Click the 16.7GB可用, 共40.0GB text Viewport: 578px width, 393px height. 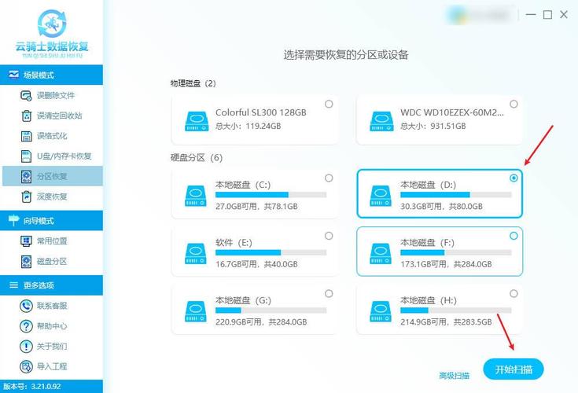click(x=256, y=264)
